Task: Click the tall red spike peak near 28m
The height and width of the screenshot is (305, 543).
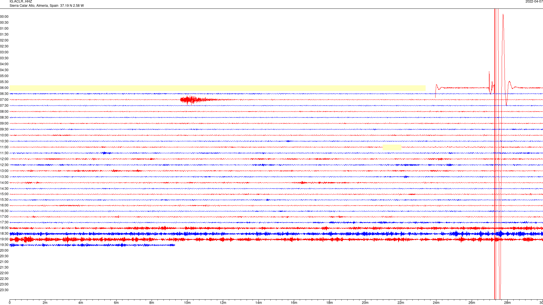Action: (503, 15)
